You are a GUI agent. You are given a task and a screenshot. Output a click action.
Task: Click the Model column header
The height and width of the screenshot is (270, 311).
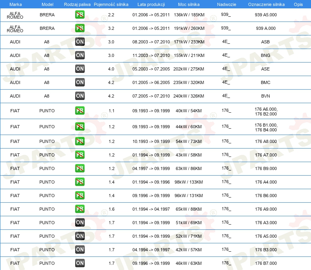pos(47,4)
